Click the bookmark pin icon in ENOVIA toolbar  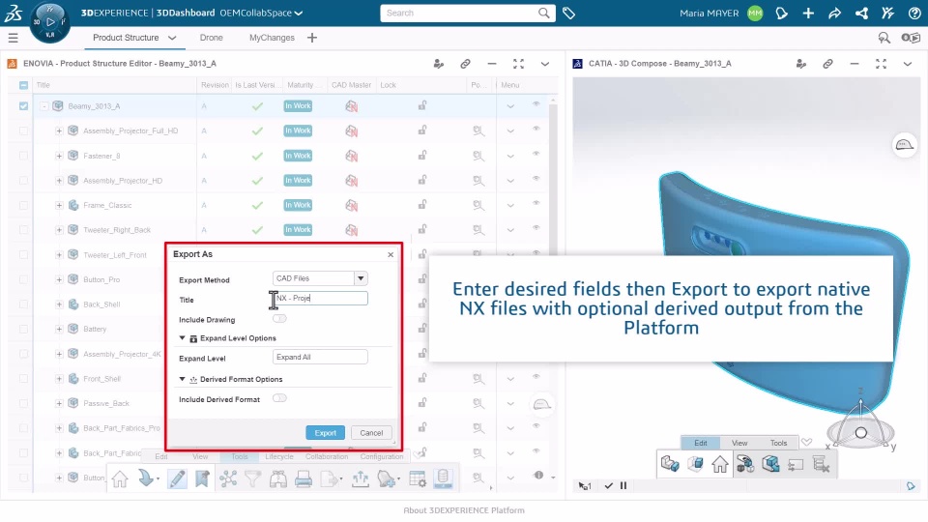pos(202,478)
